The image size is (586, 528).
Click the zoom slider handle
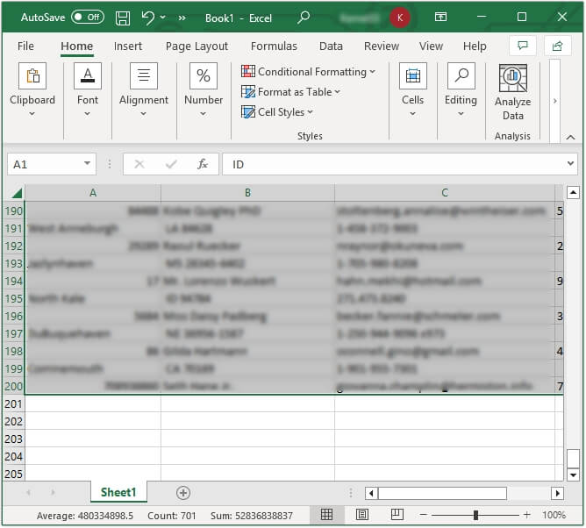(x=475, y=516)
